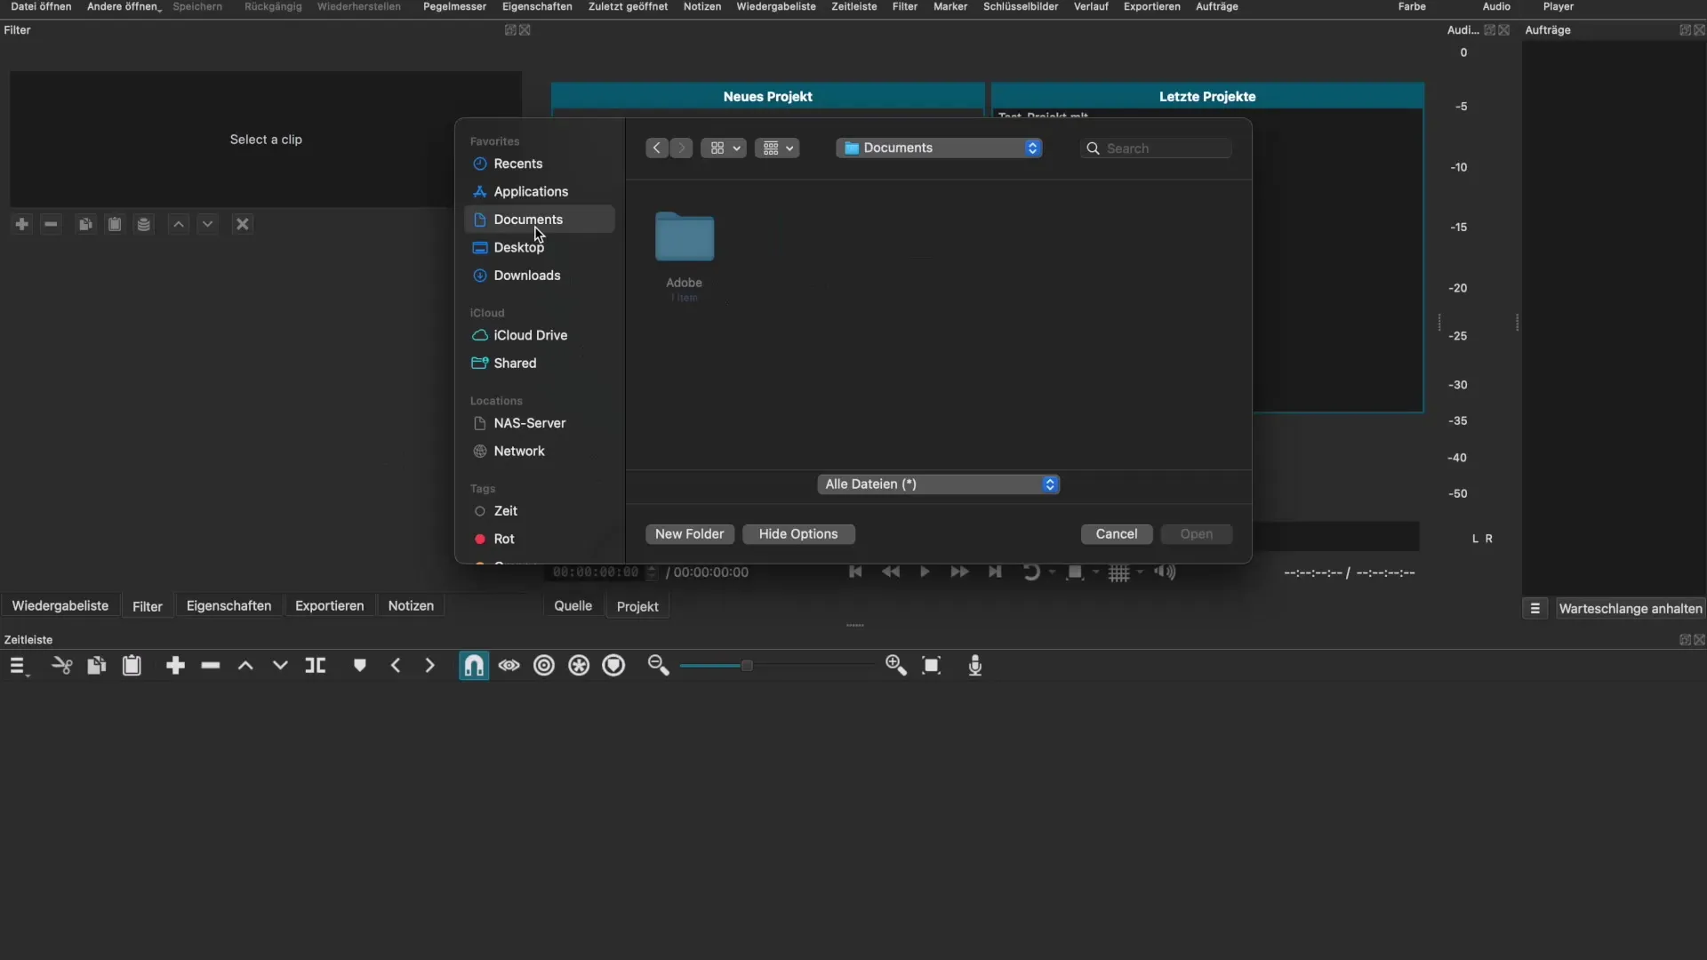1707x960 pixels.
Task: Click the timeline ripple delete minus icon
Action: tap(211, 666)
